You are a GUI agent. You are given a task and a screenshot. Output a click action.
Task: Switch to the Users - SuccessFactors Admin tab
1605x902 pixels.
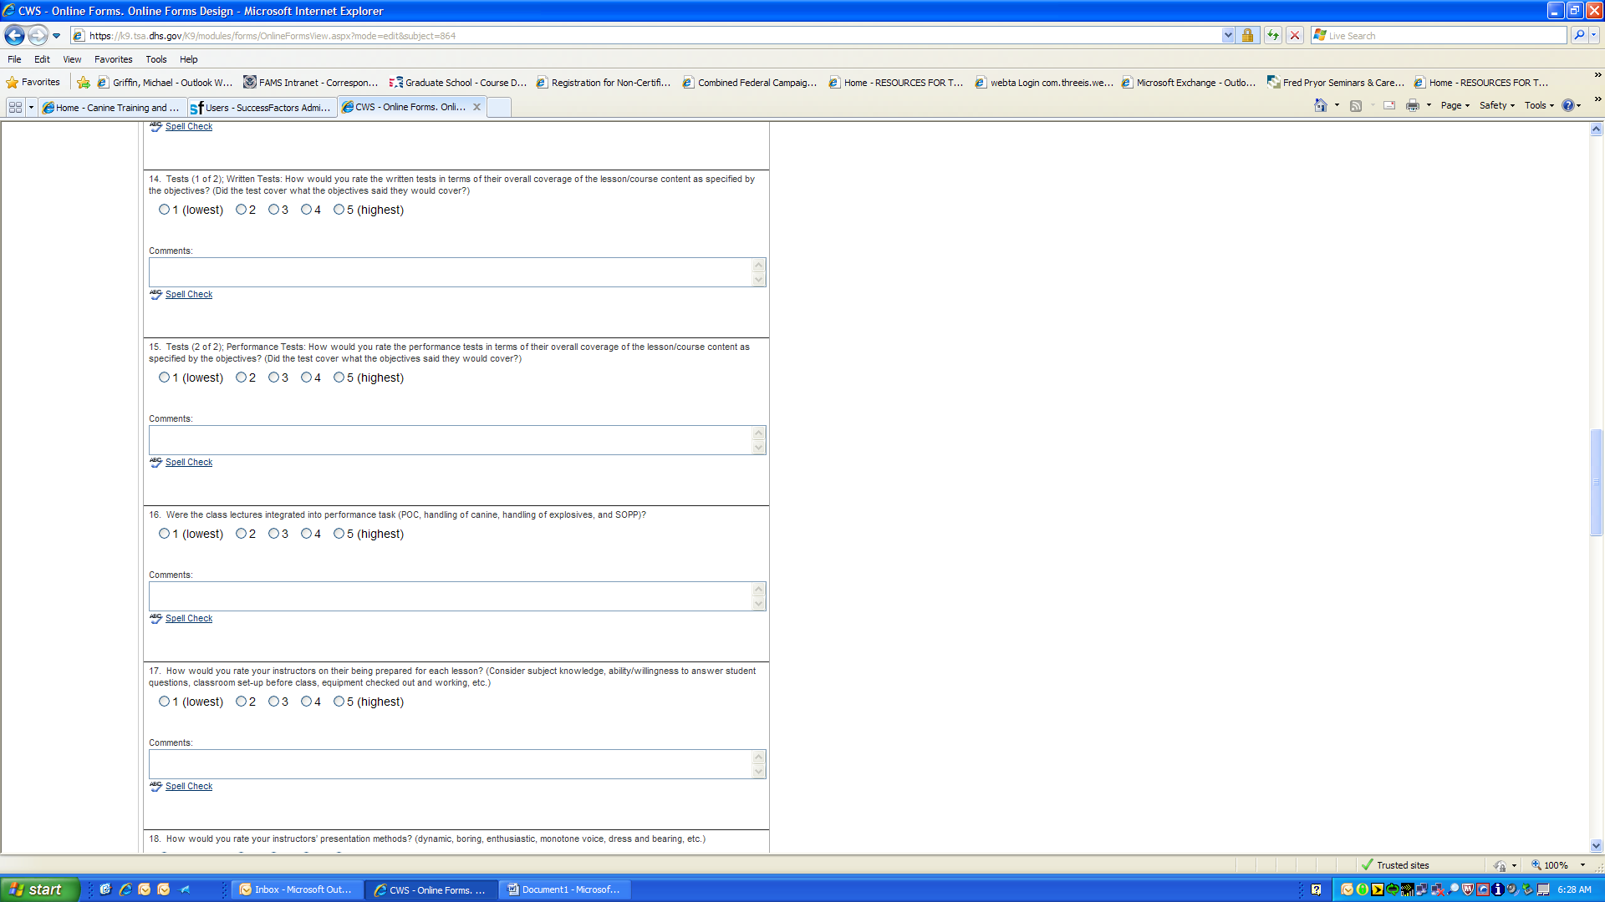point(262,108)
